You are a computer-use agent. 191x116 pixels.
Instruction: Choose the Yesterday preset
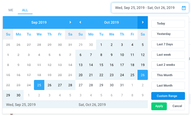pyautogui.click(x=168, y=34)
